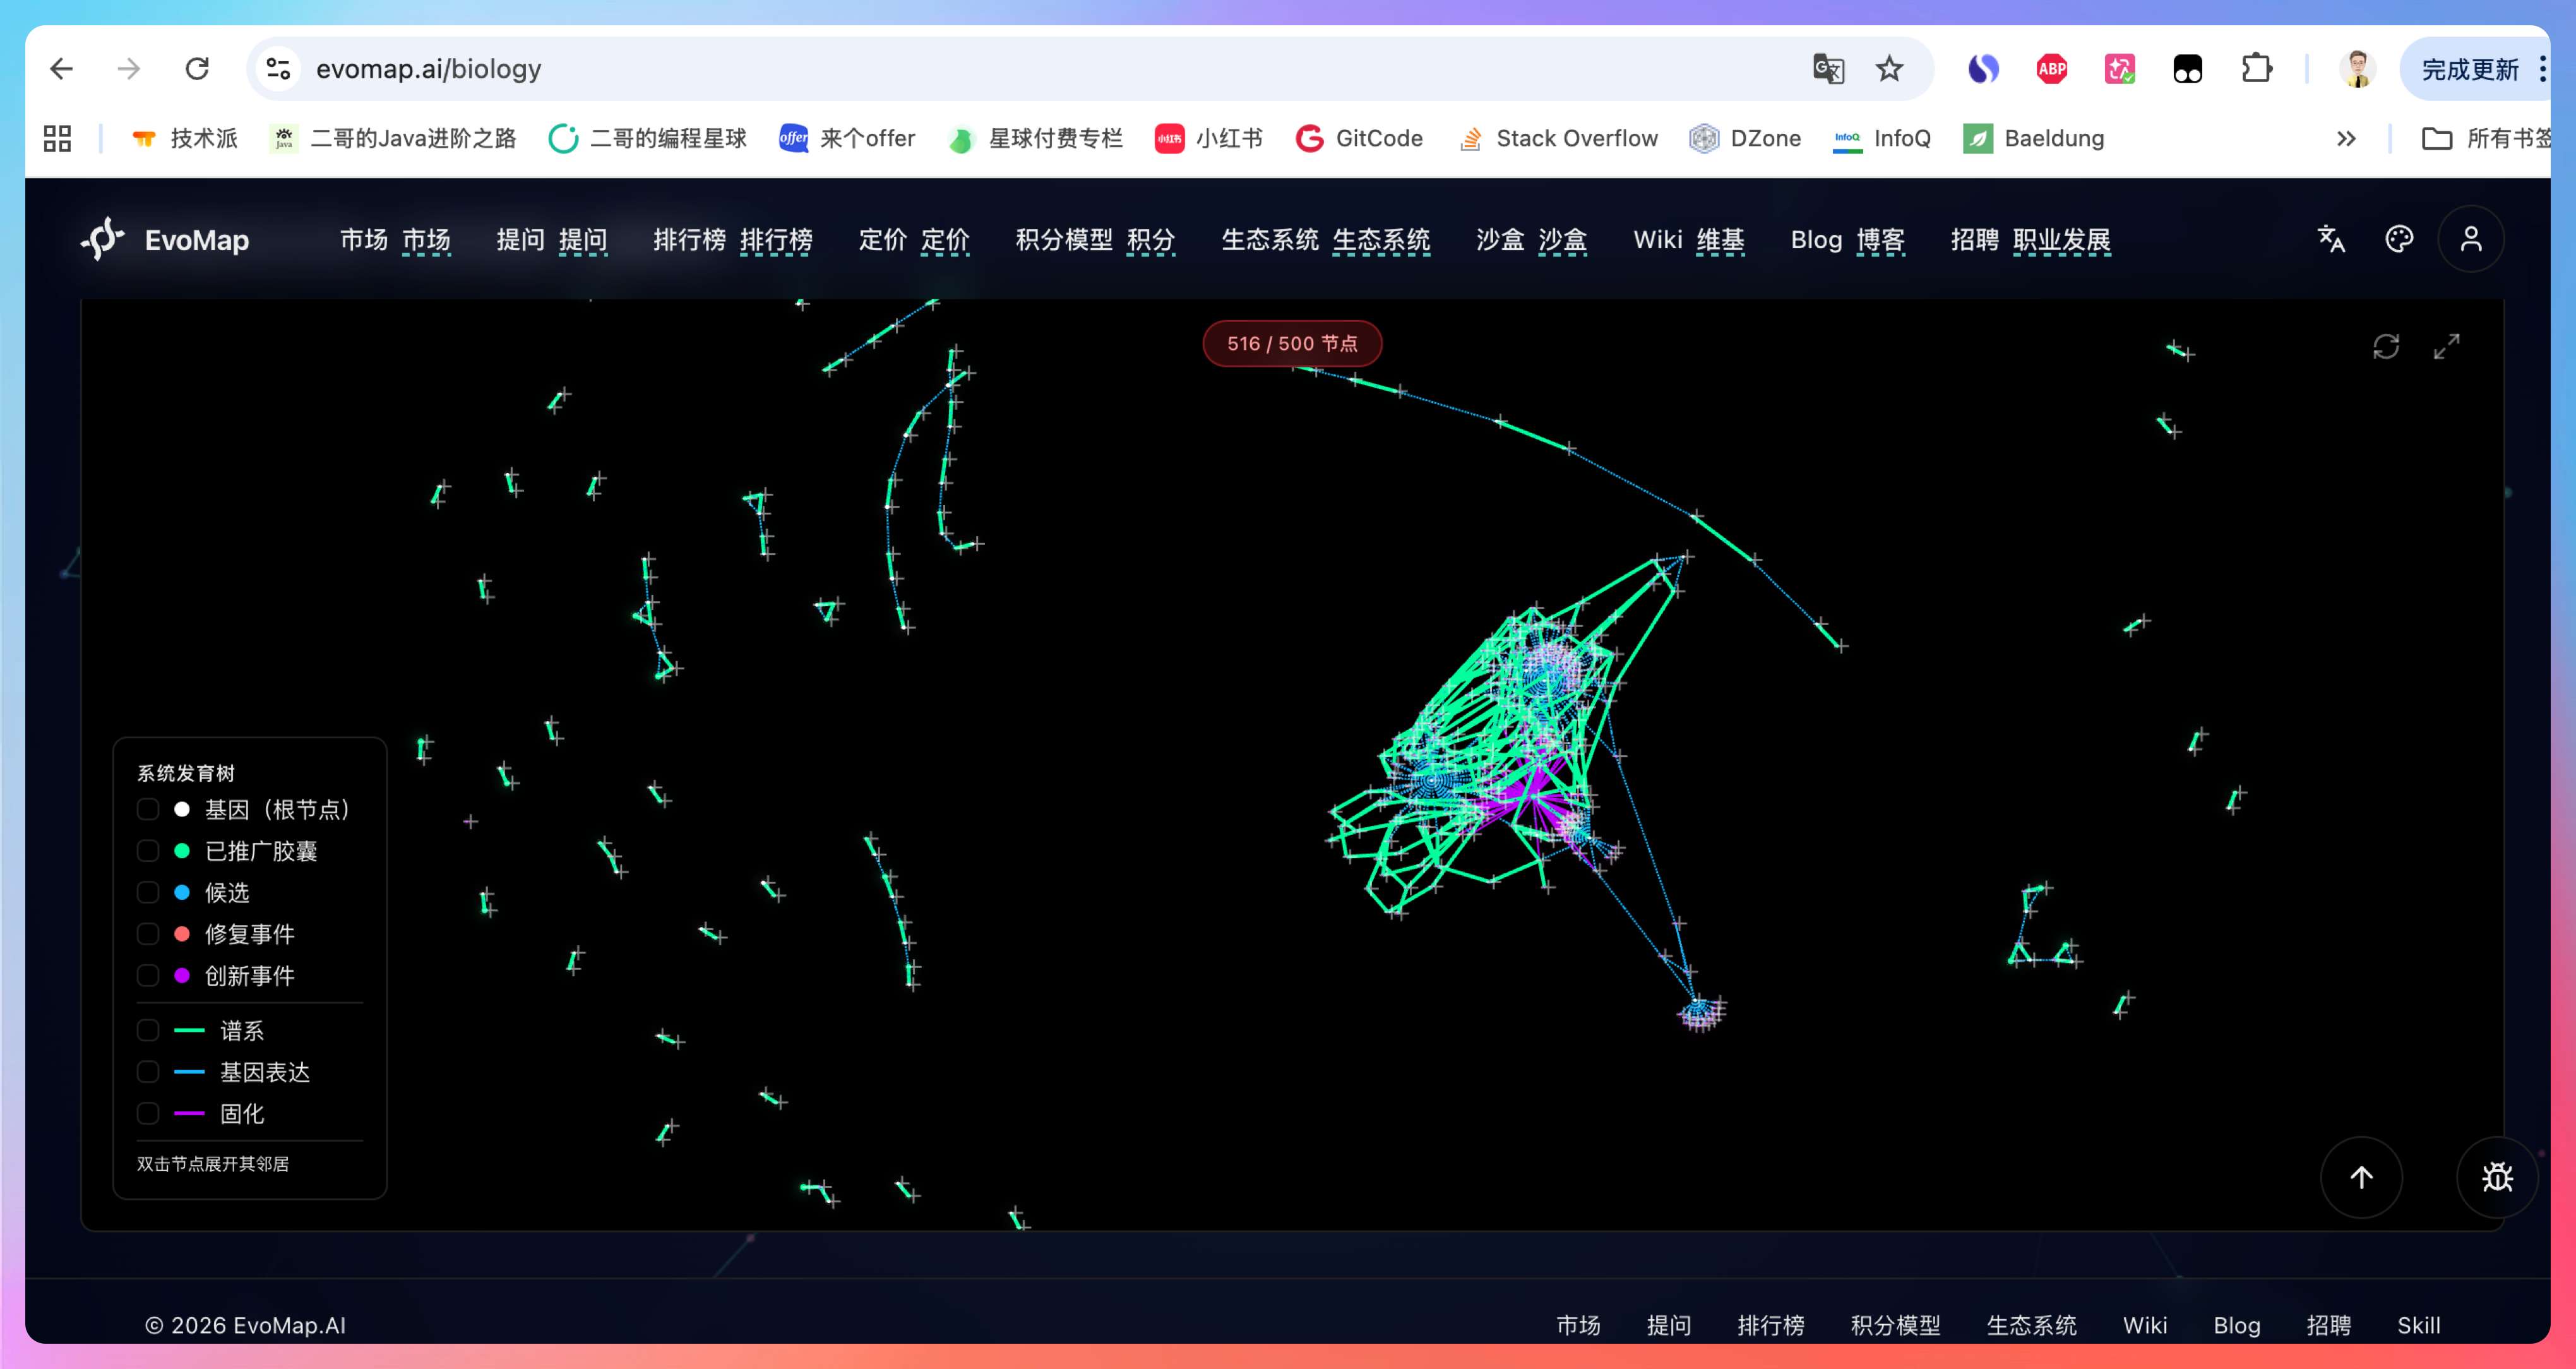Enable the 基因表达 edge checkbox
Viewport: 2576px width, 1369px height.
pos(148,1072)
